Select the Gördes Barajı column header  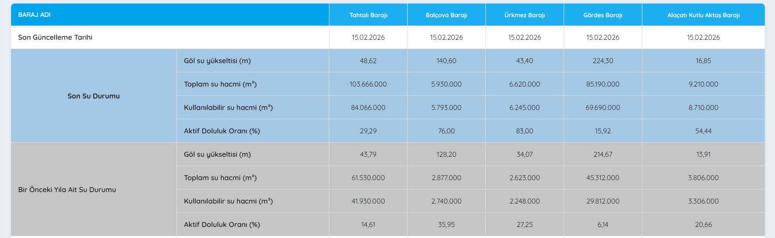[x=603, y=15]
